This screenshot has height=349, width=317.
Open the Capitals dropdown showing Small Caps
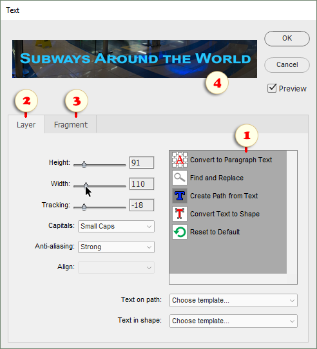point(116,227)
